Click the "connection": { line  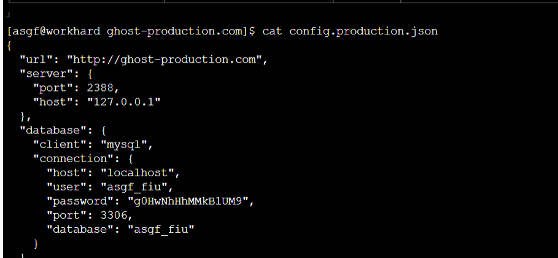coord(83,158)
